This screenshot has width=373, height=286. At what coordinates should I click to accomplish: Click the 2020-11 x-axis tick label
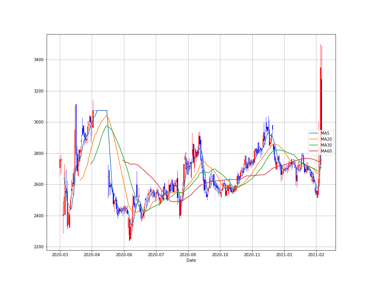[252, 255]
